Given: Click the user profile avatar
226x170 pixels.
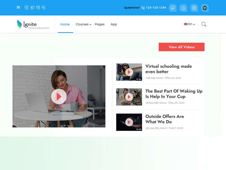Looking at the screenshot, I should pyautogui.click(x=205, y=8).
